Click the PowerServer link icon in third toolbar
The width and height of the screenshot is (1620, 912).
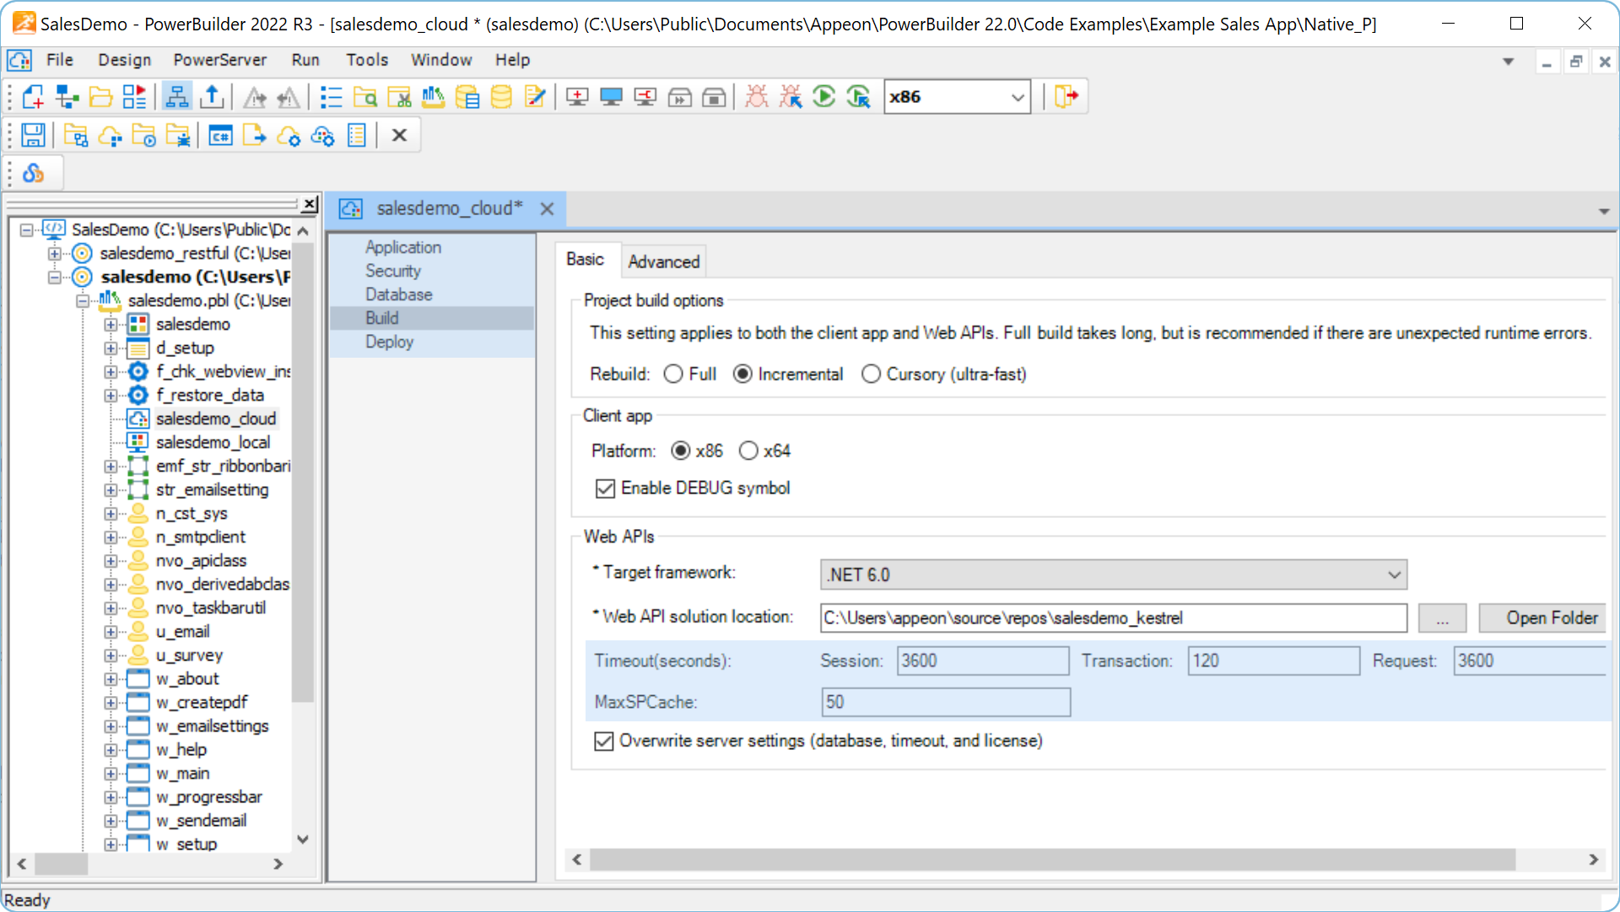pos(33,173)
